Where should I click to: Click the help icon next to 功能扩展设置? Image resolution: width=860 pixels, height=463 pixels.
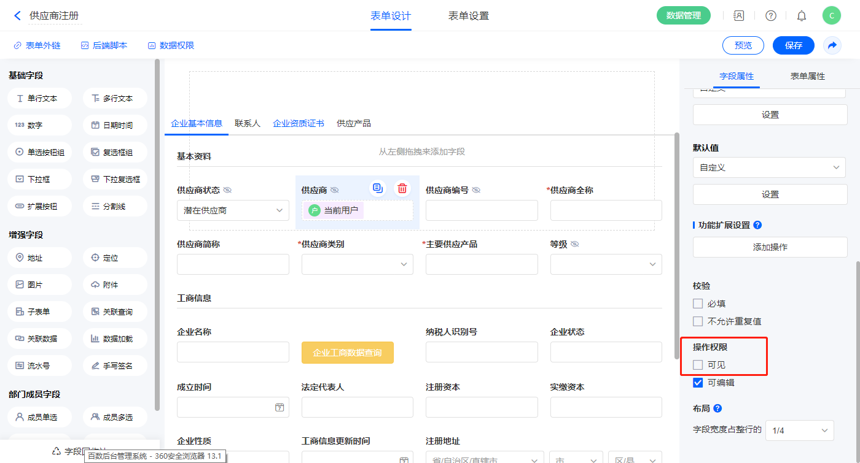click(x=757, y=225)
